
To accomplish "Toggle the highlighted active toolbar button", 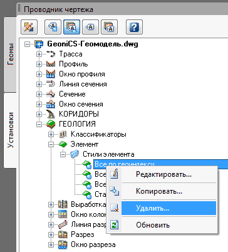I will click(71, 27).
